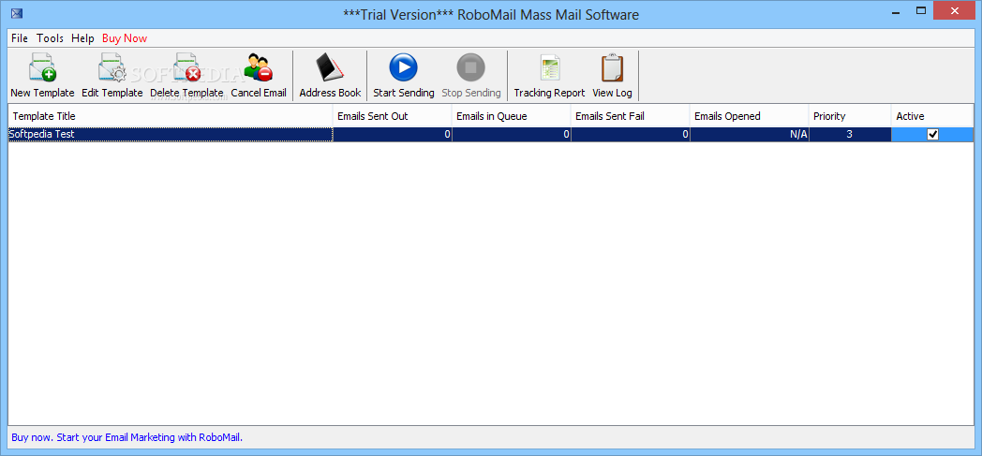Start Sending emails with play icon
Viewport: 982px width, 456px height.
coord(403,67)
